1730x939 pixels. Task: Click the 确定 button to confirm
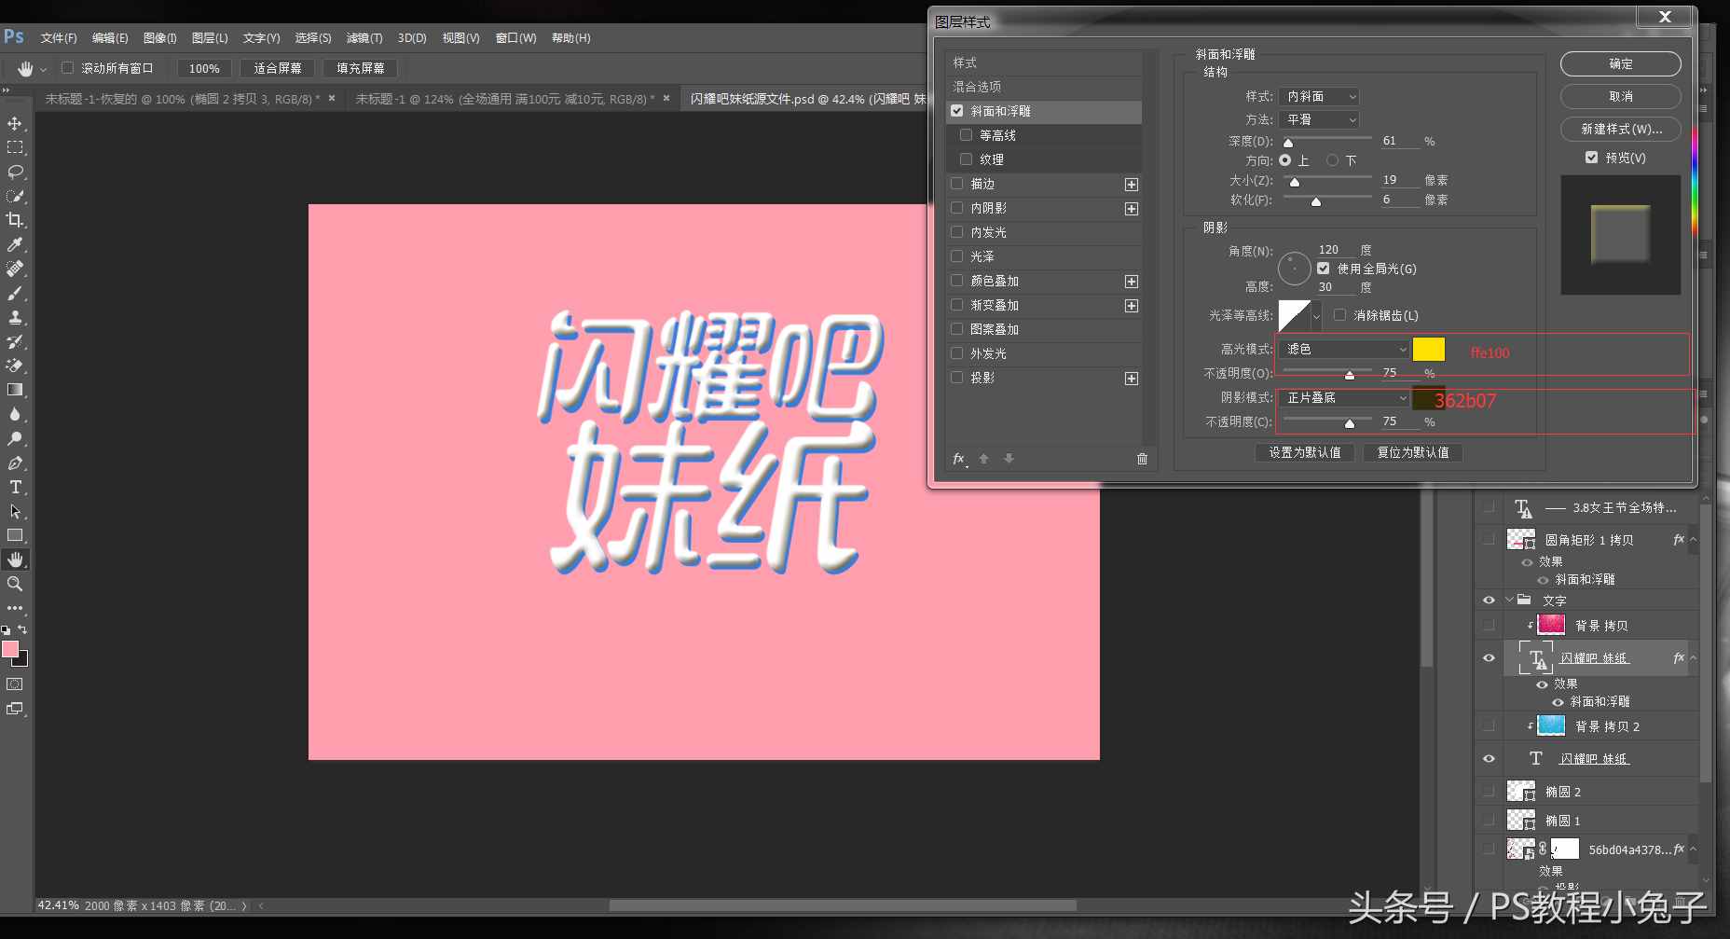tap(1620, 63)
